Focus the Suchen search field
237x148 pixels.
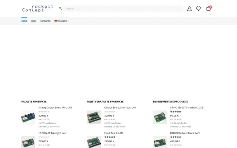click(124, 9)
